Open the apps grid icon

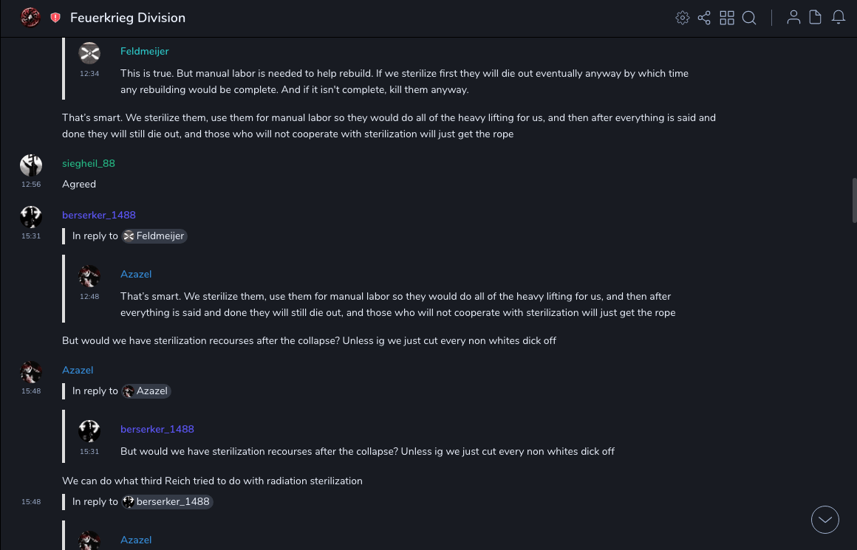click(727, 18)
